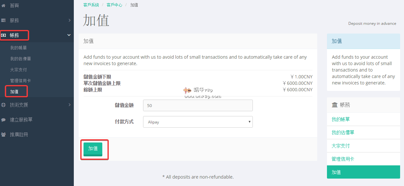This screenshot has height=186, width=404.
Task: Open the 付款方式 Alipay dropdown
Action: click(x=198, y=122)
